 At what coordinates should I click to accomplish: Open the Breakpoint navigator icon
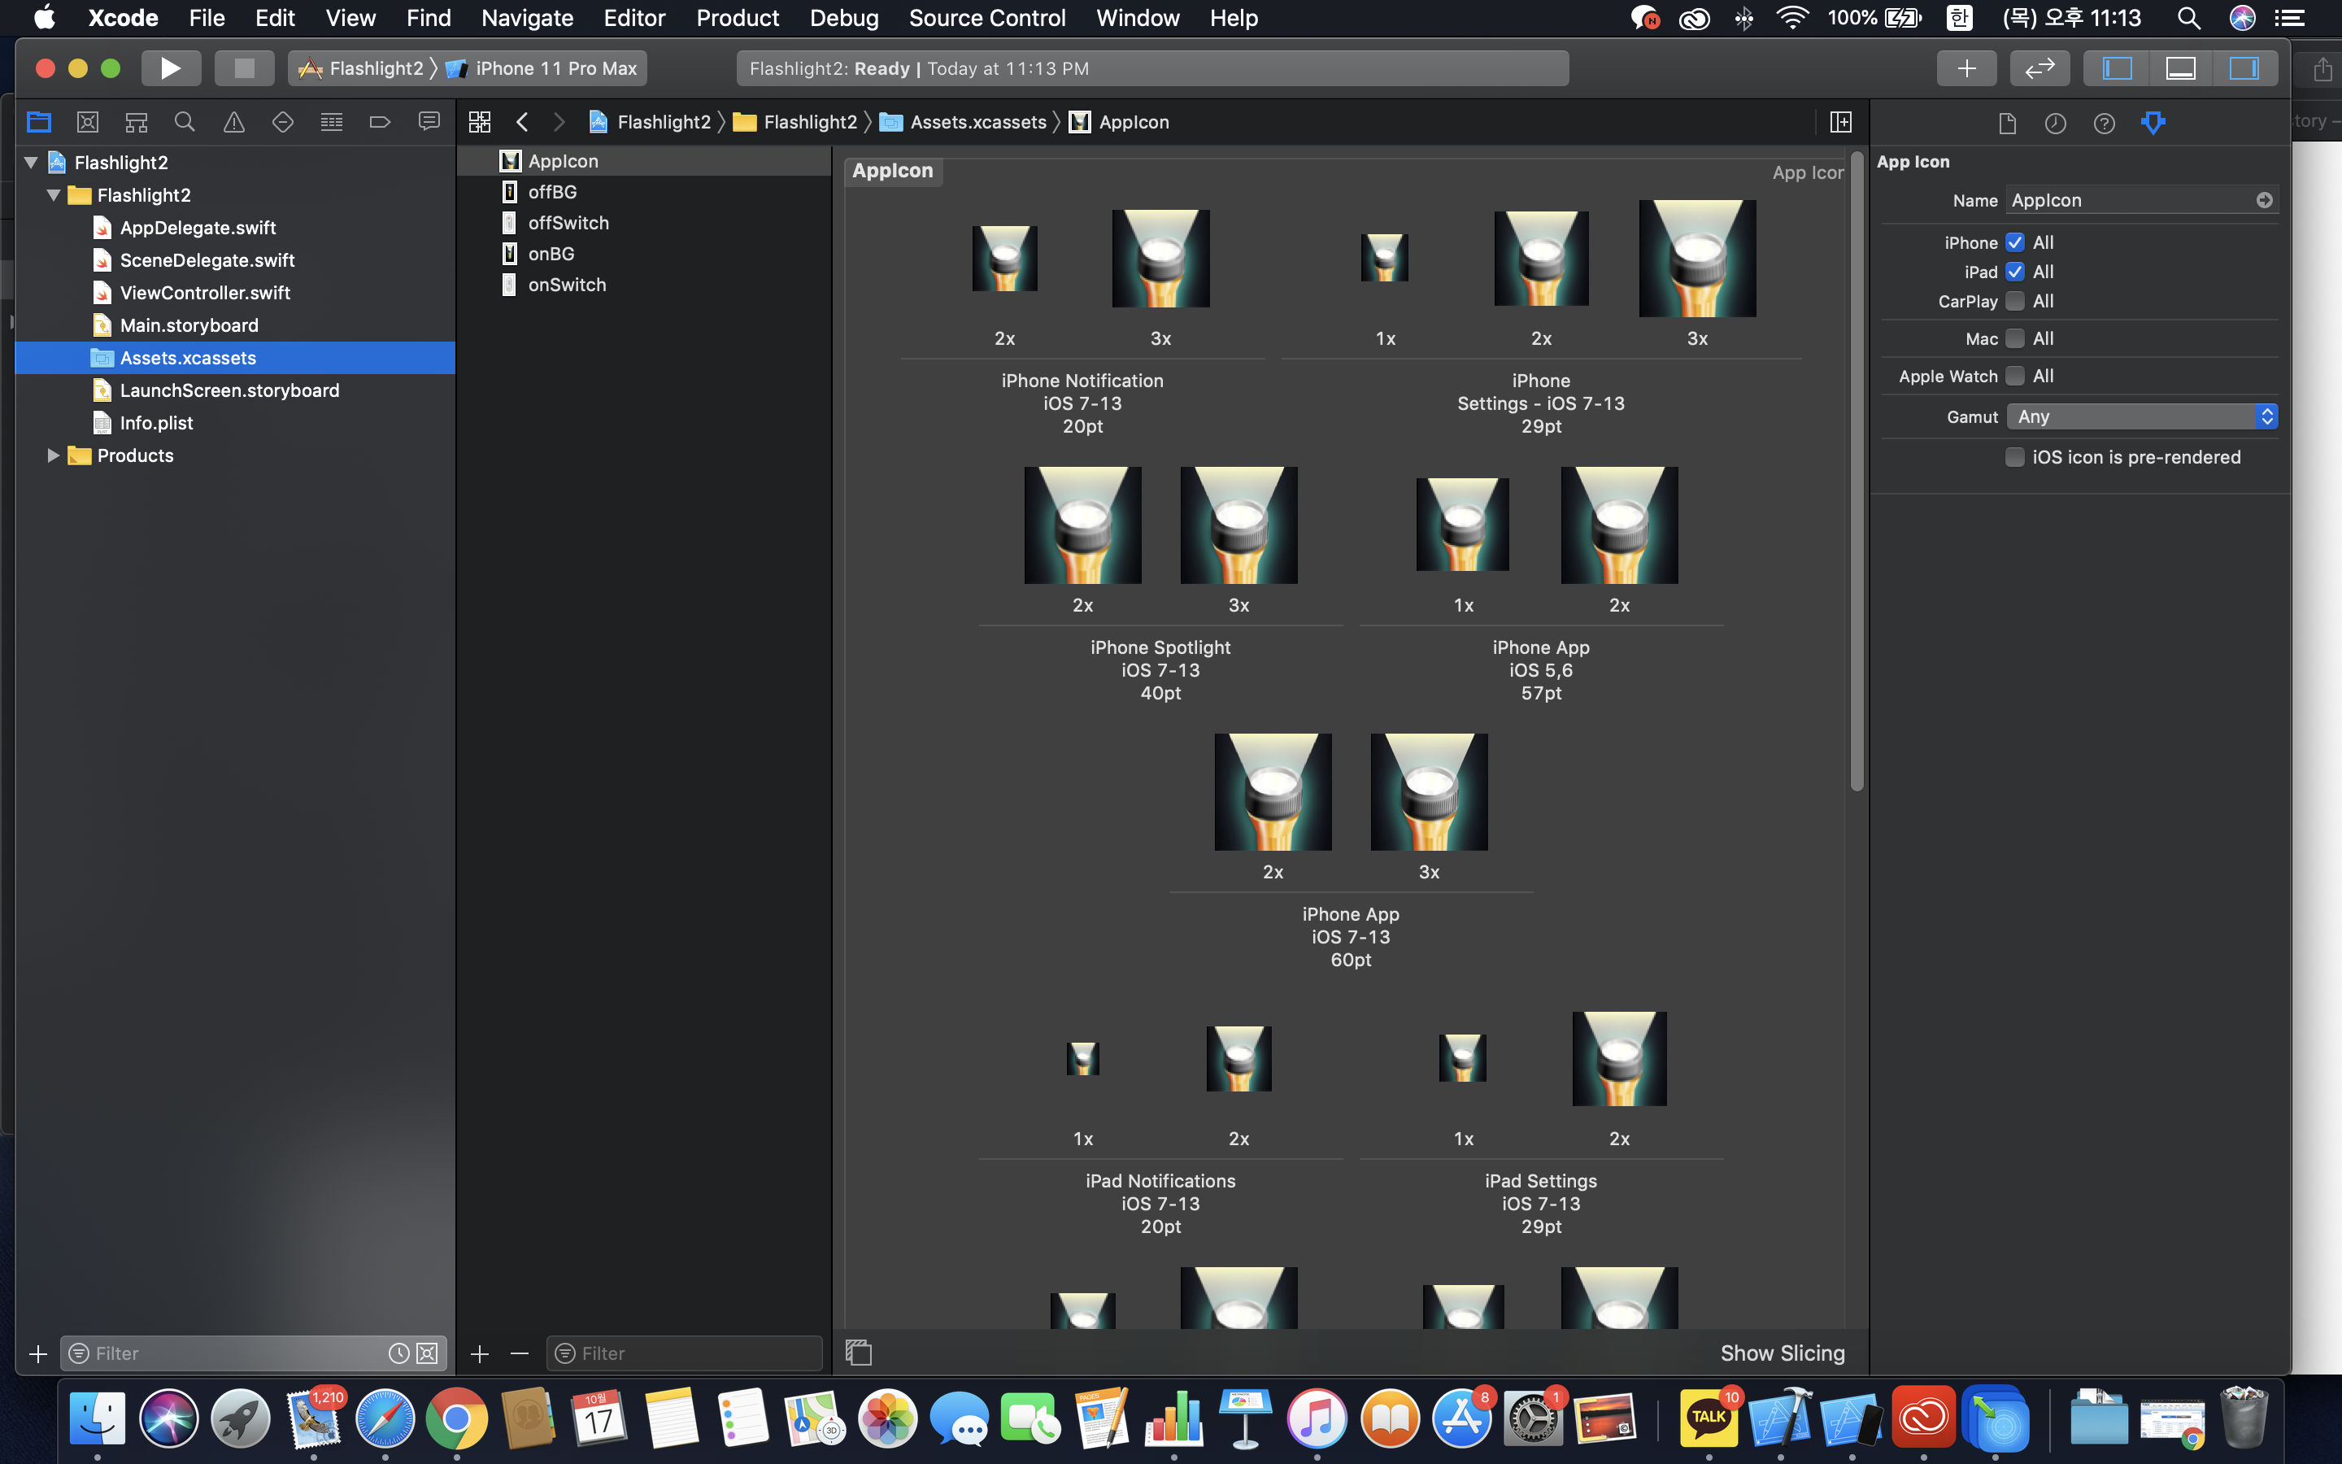(380, 122)
